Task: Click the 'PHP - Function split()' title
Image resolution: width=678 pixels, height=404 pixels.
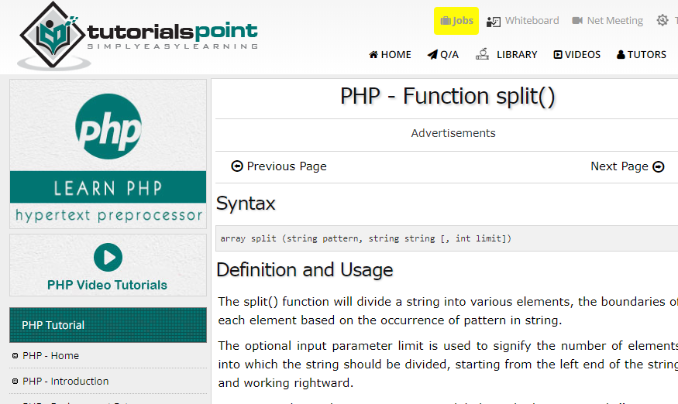Action: point(448,96)
